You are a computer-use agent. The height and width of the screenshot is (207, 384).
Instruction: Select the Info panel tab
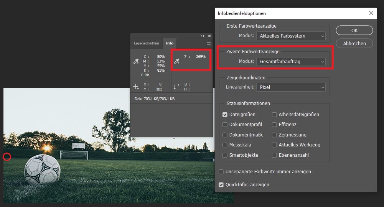coord(170,43)
